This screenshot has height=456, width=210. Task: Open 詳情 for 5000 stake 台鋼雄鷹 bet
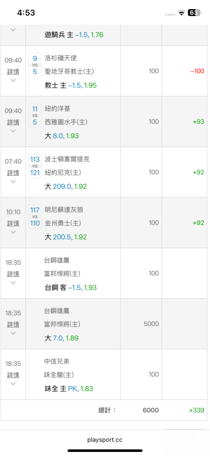tap(13, 324)
